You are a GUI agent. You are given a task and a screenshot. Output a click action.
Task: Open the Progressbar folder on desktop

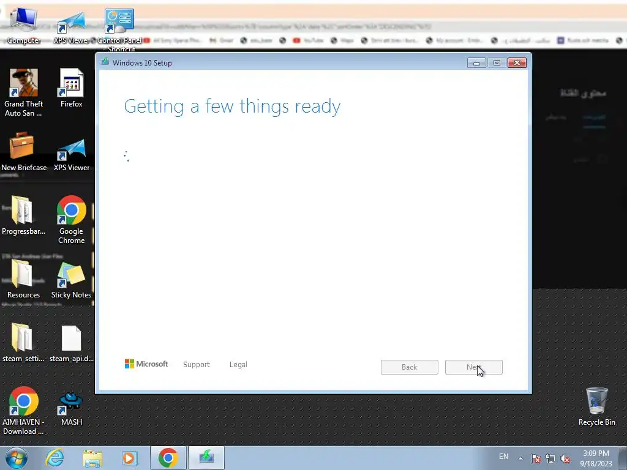(x=24, y=215)
